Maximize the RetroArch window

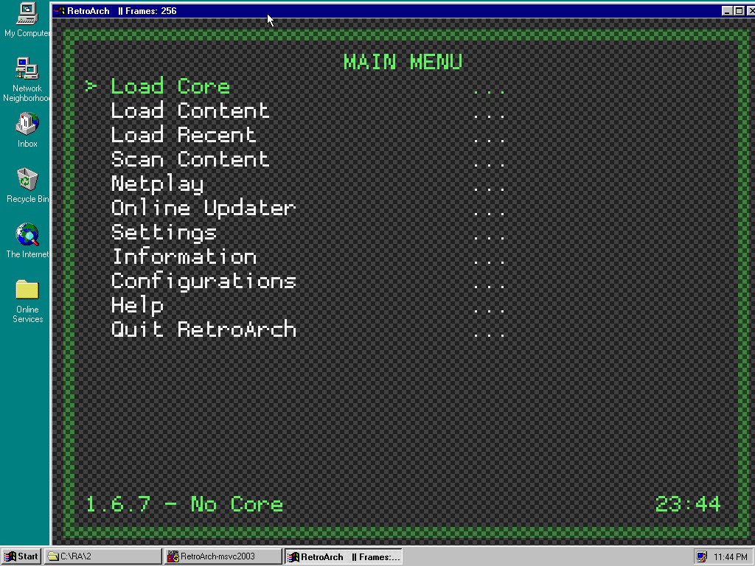point(739,10)
